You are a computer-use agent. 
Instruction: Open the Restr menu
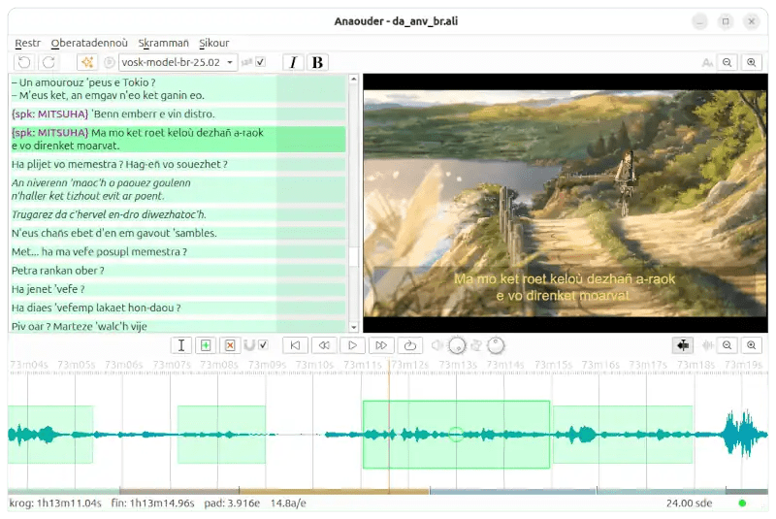point(28,43)
